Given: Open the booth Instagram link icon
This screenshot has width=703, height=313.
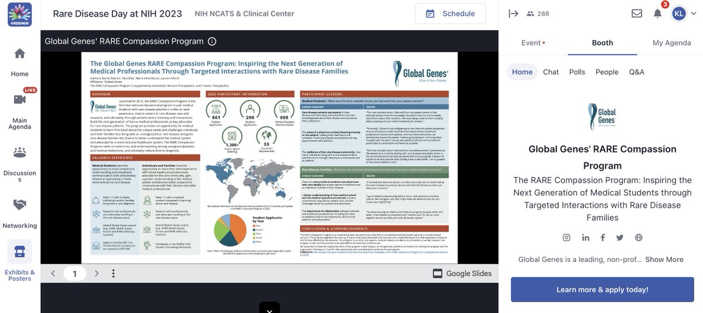Looking at the screenshot, I should (x=567, y=237).
